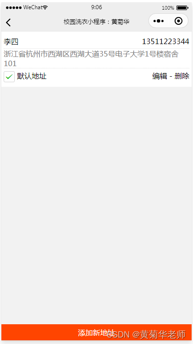Tap the 9:06 clock in the status bar
The image size is (193, 344).
[x=96, y=7]
